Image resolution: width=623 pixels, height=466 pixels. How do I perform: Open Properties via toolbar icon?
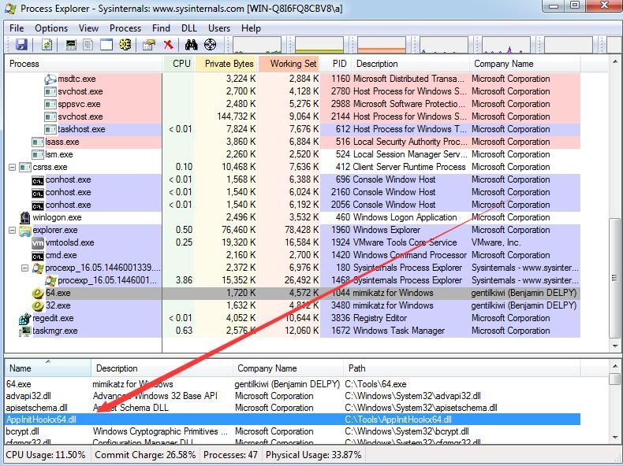[x=149, y=45]
